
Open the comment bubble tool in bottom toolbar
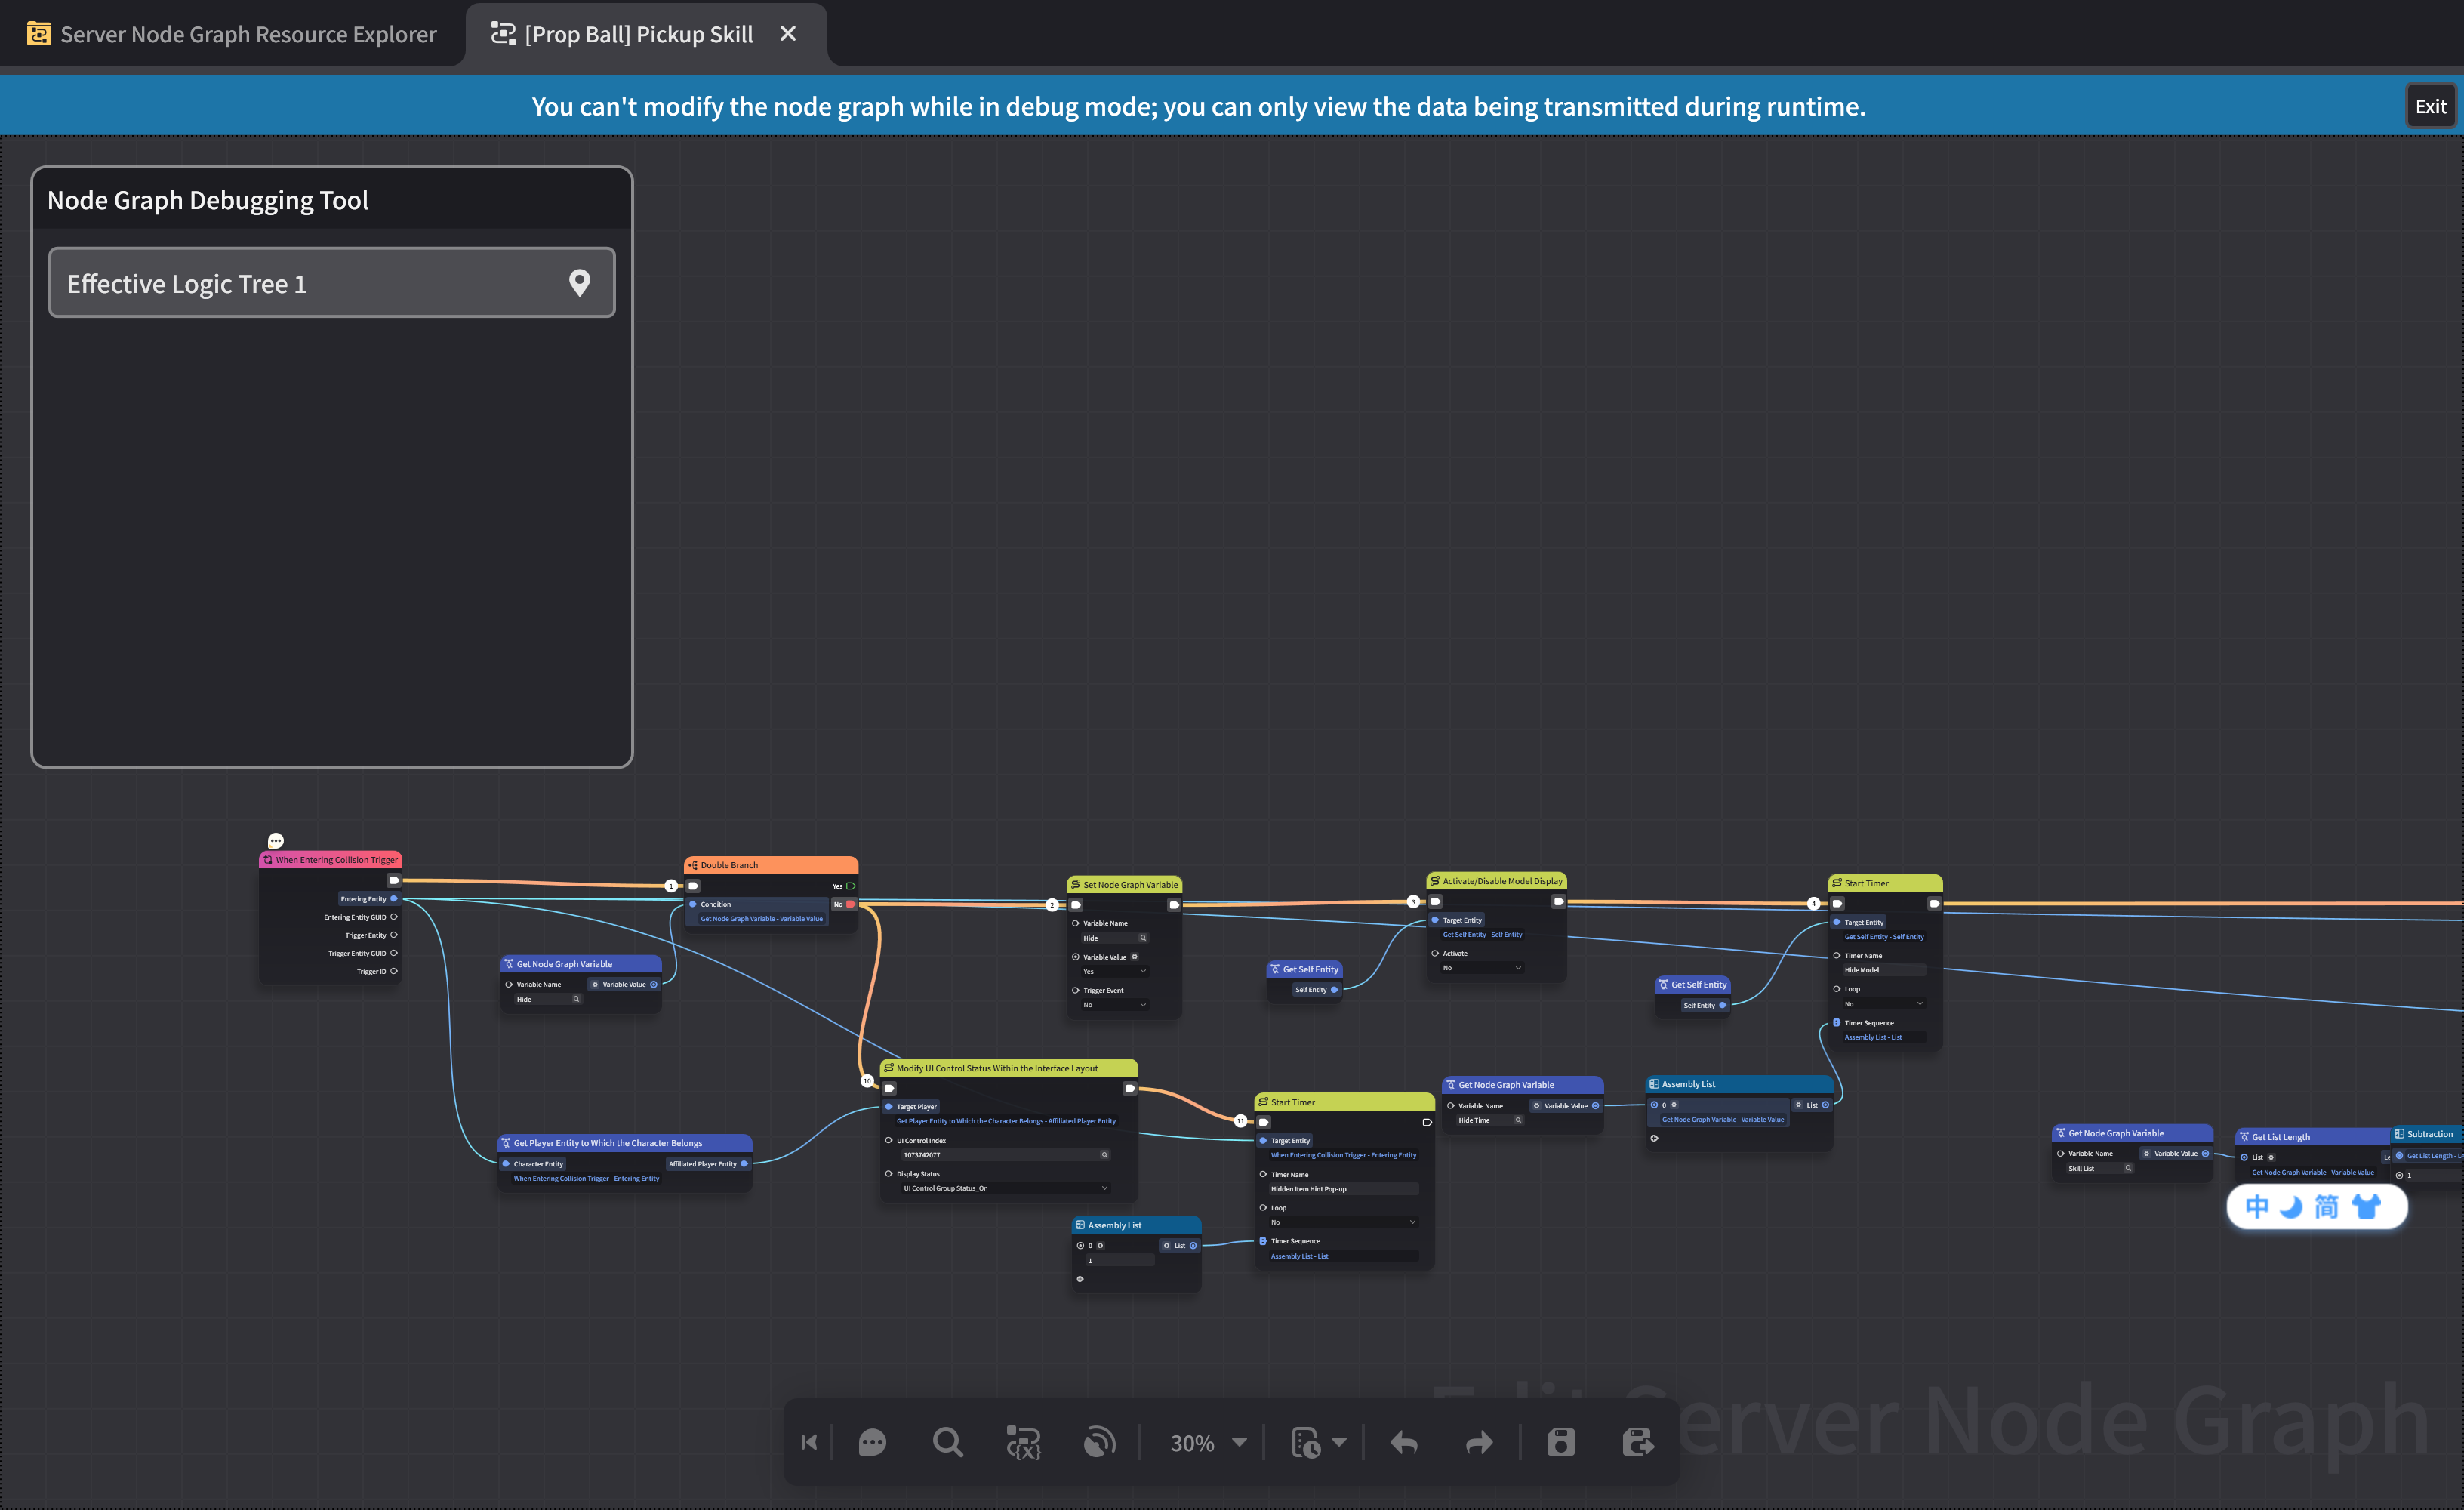pyautogui.click(x=872, y=1442)
